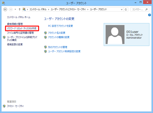Click the ユーザー アカウントの変更 heading
The height and width of the screenshot is (113, 153).
click(x=59, y=19)
